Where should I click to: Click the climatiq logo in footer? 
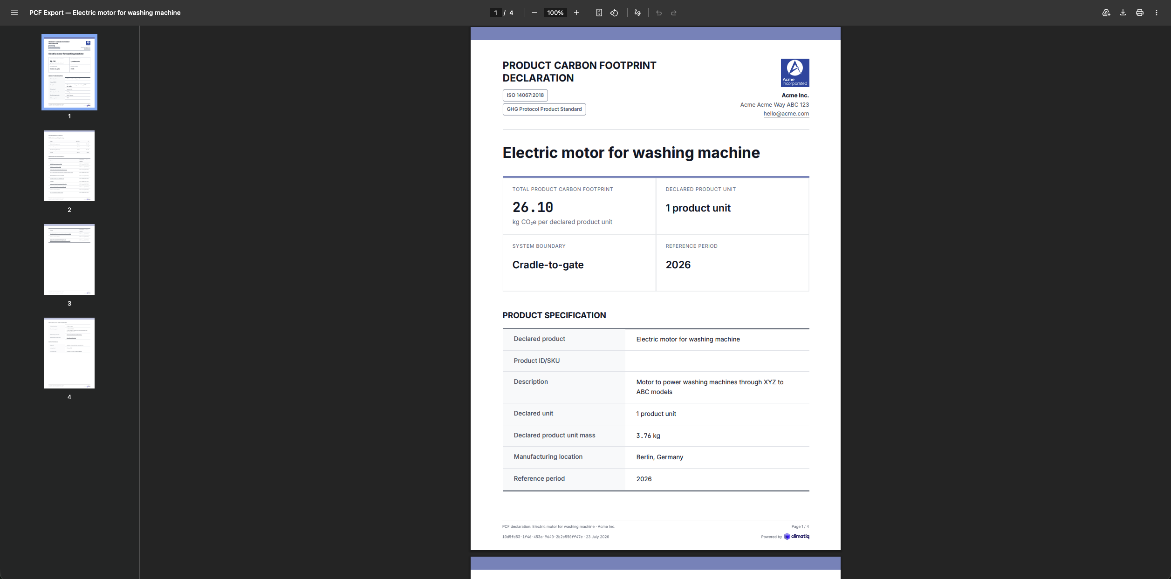pos(797,537)
